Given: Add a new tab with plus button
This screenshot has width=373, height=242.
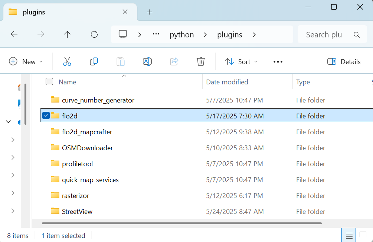Looking at the screenshot, I should pos(150,12).
